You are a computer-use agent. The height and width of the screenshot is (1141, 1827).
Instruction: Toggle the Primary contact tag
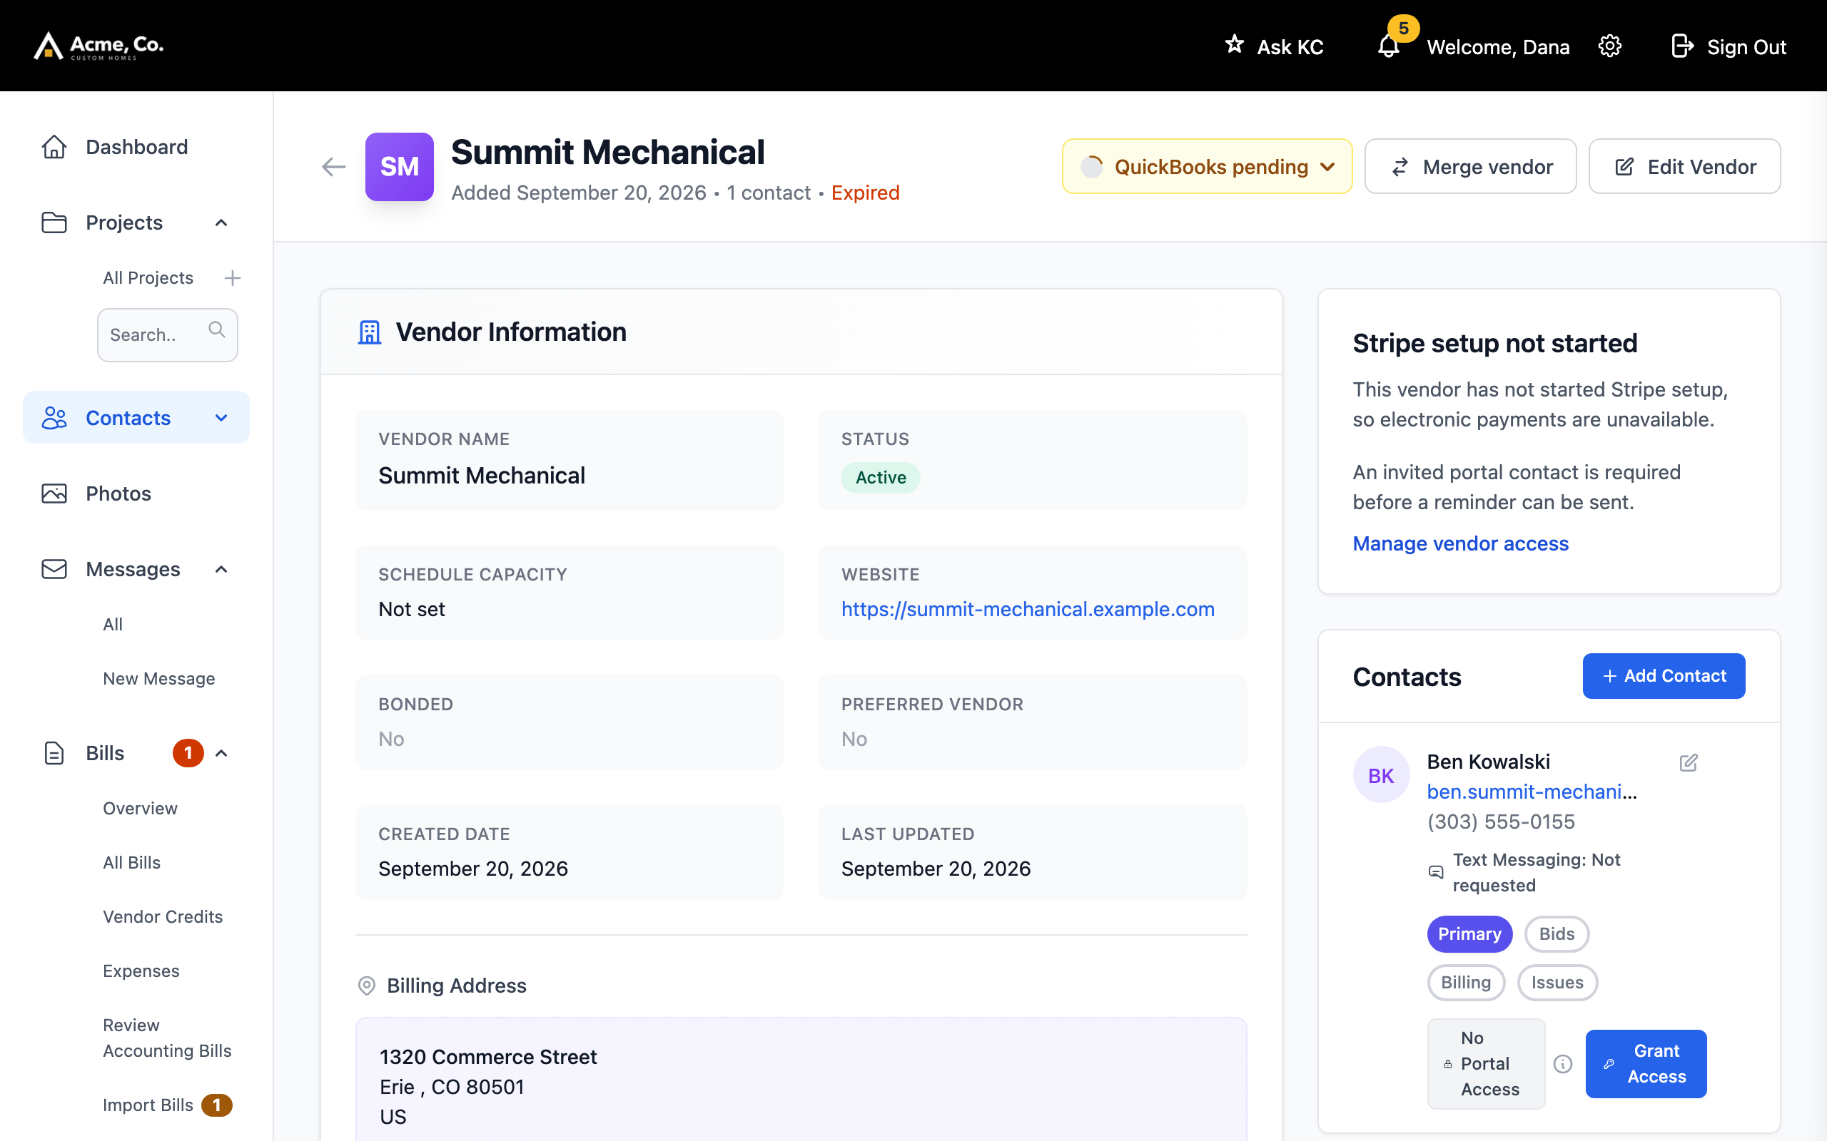pos(1469,934)
